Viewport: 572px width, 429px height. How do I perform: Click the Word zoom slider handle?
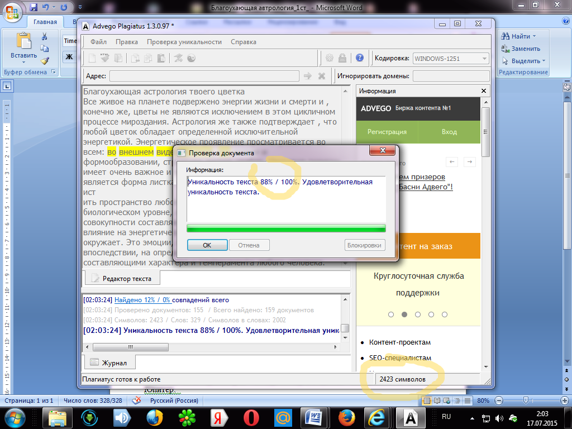(x=526, y=401)
